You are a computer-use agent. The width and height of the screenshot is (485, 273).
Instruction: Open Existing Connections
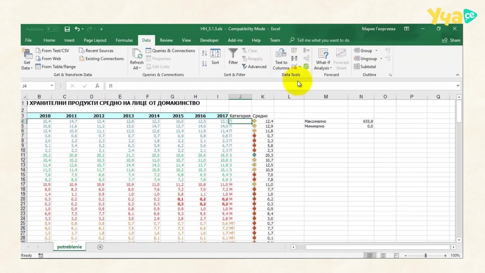pyautogui.click(x=102, y=59)
